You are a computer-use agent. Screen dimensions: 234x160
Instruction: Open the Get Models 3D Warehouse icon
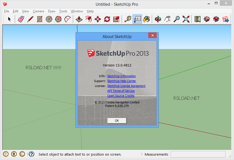point(207,19)
